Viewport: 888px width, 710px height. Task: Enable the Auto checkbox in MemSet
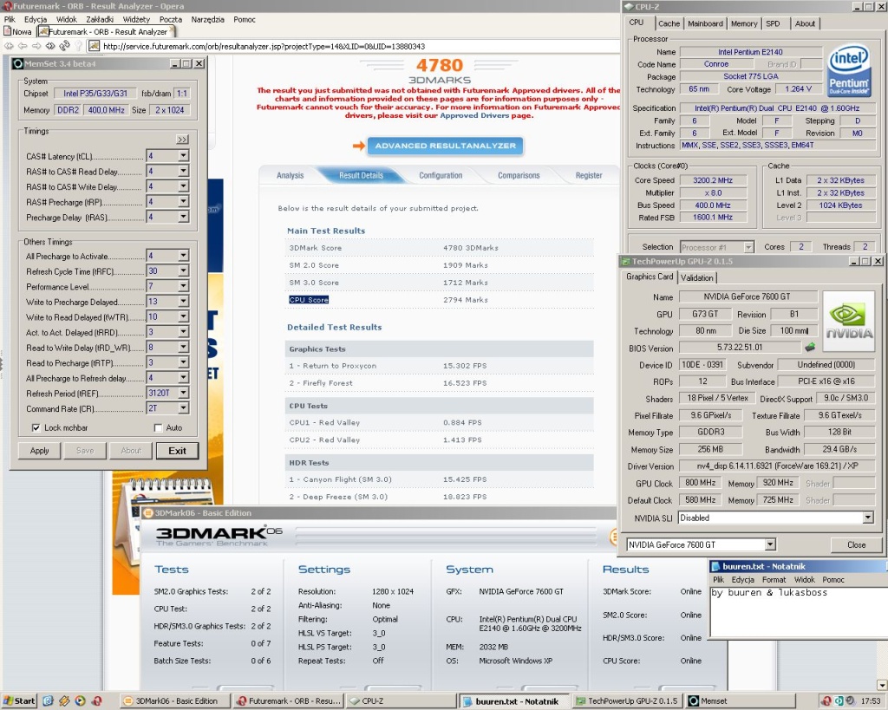pos(158,428)
